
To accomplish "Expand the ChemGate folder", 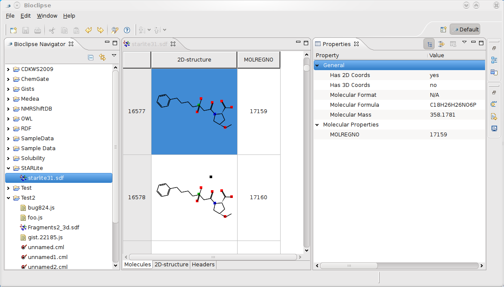I will pyautogui.click(x=9, y=79).
